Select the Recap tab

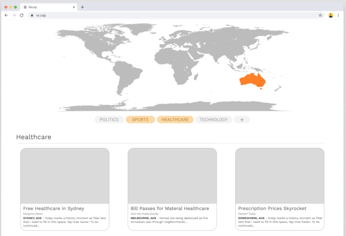(x=49, y=7)
